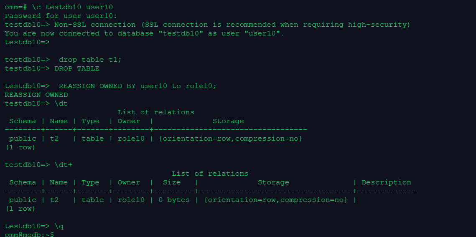Click the "\q" quit command
Image resolution: width=476 pixels, height=237 pixels.
tap(59, 226)
